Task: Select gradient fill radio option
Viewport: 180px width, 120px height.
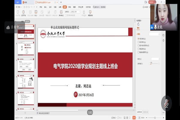Action: (138, 42)
